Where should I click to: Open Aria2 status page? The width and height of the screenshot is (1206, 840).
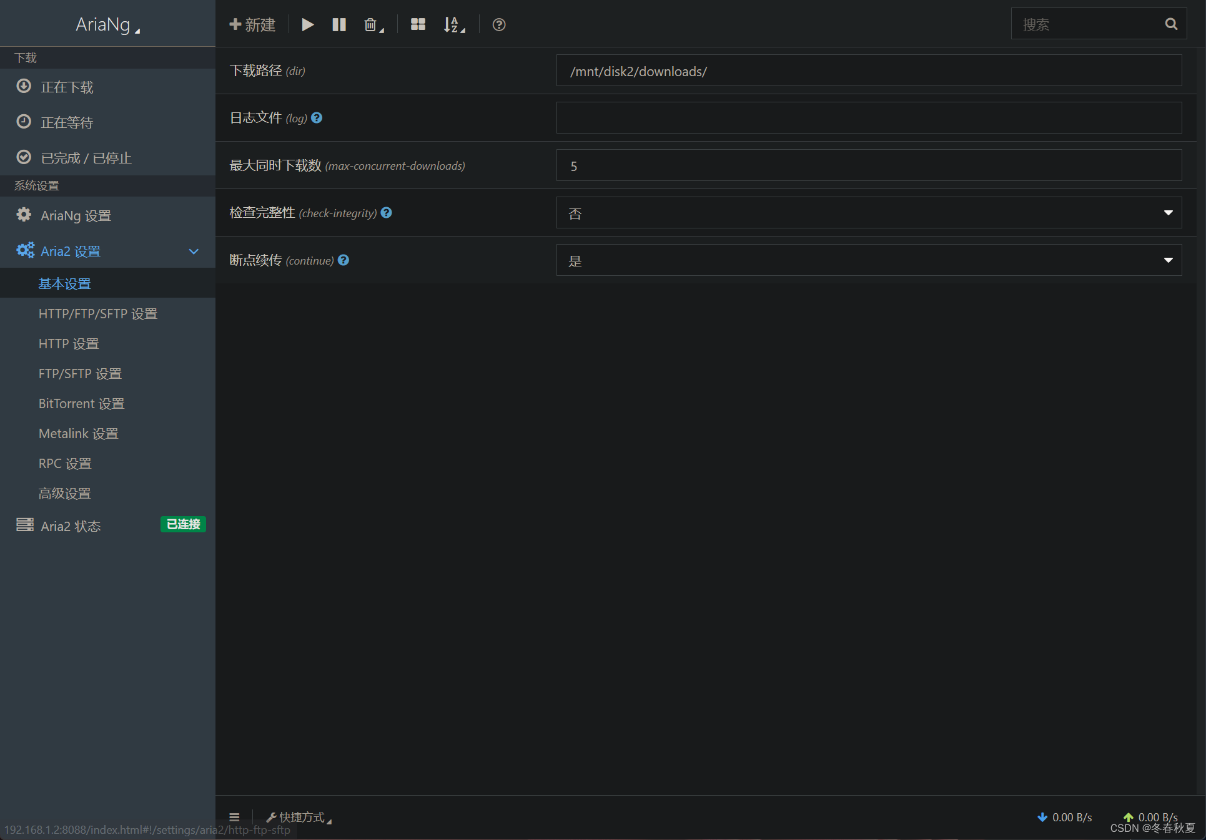pos(107,525)
